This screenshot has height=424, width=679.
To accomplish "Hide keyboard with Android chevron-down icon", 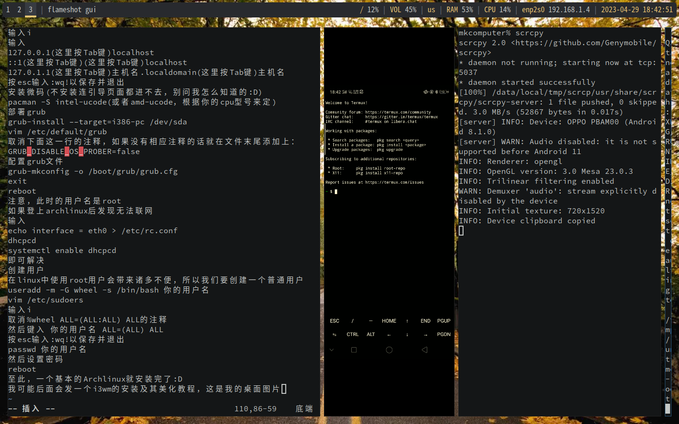I will (x=331, y=350).
